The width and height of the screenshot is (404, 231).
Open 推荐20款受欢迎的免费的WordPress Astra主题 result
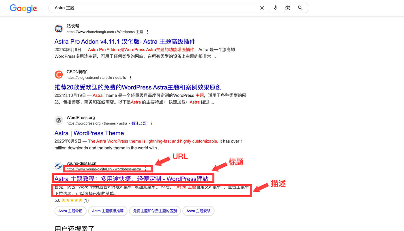point(138,87)
